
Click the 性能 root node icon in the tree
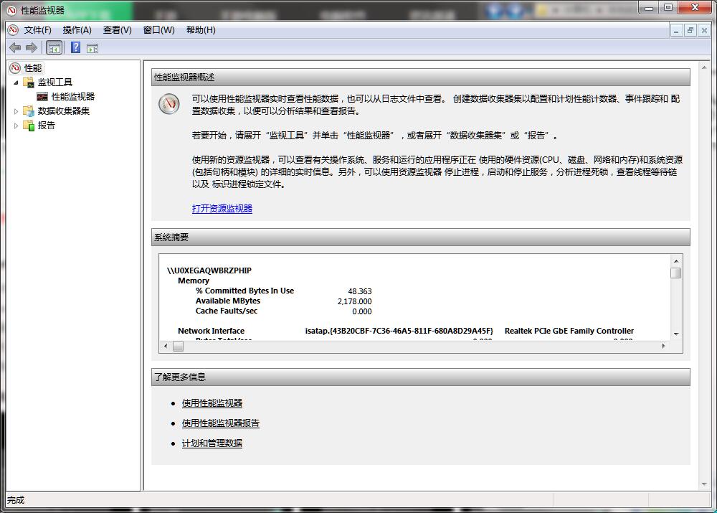click(x=15, y=68)
